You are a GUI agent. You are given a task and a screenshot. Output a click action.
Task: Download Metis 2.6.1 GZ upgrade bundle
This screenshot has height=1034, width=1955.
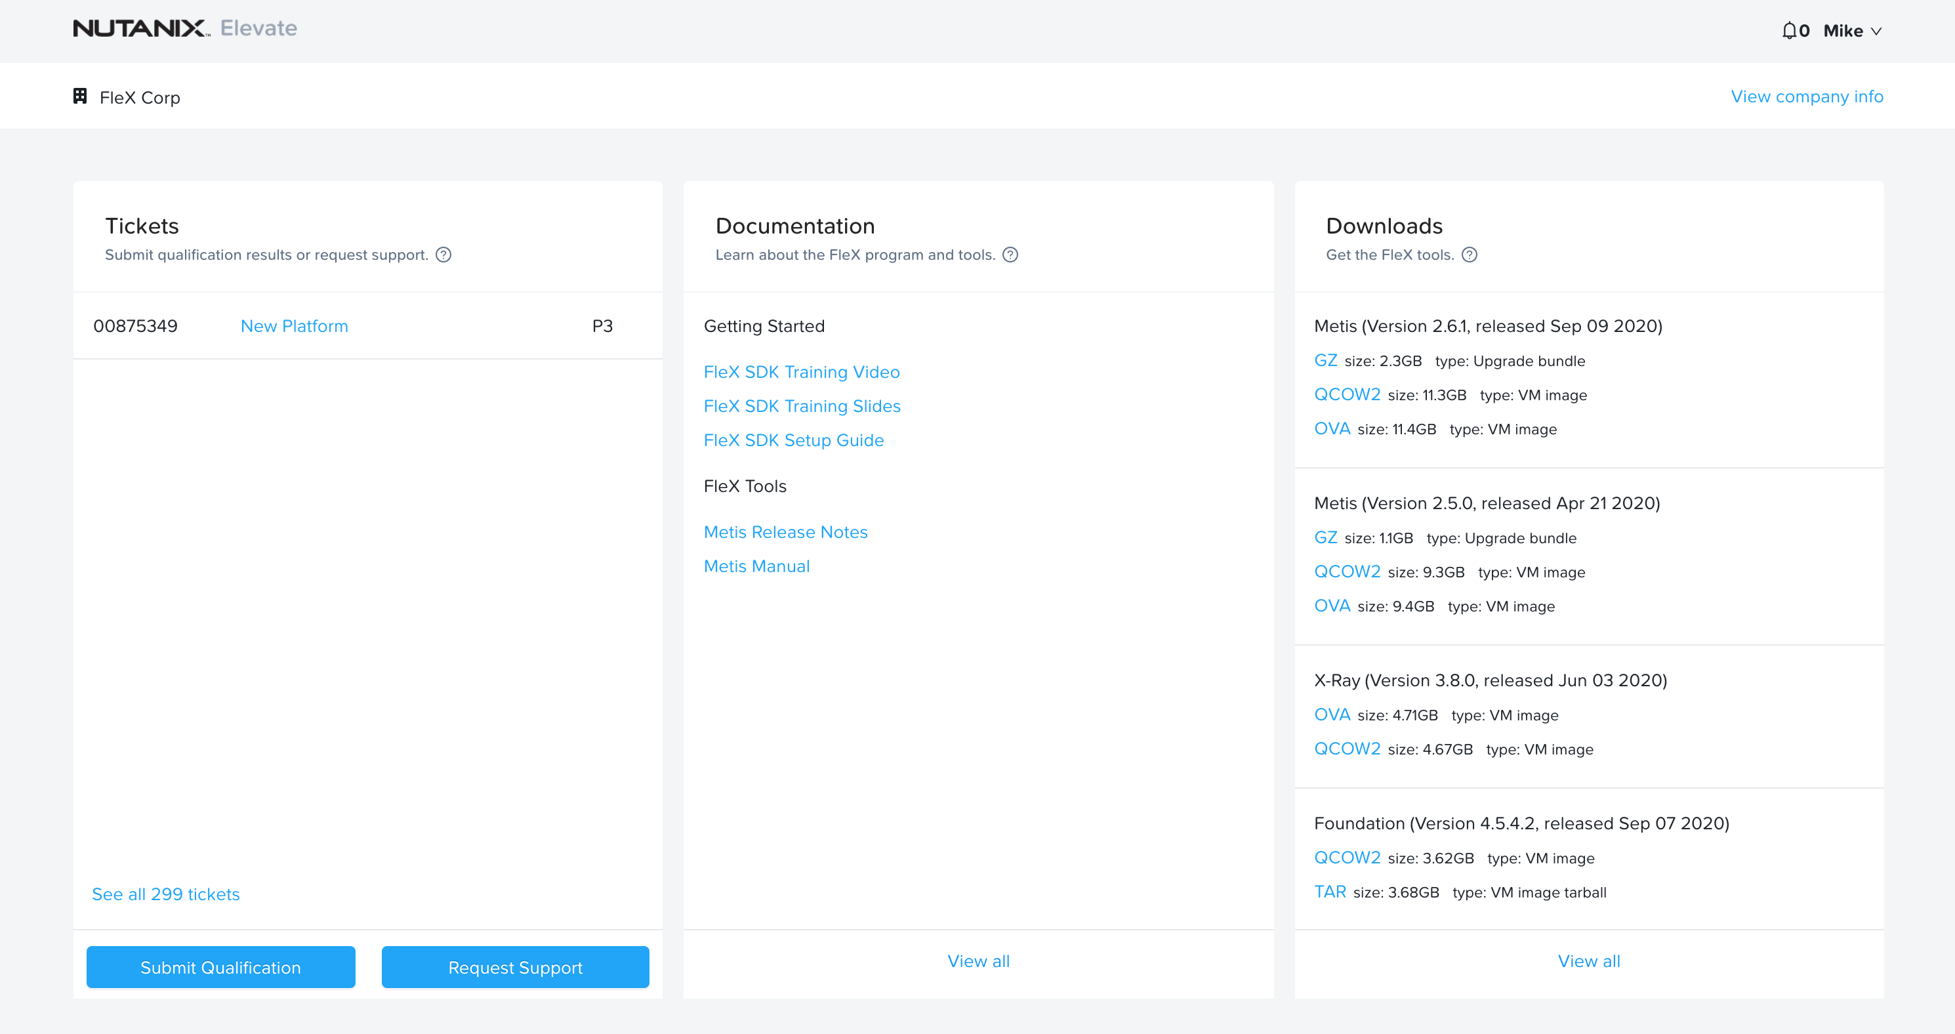(x=1325, y=361)
